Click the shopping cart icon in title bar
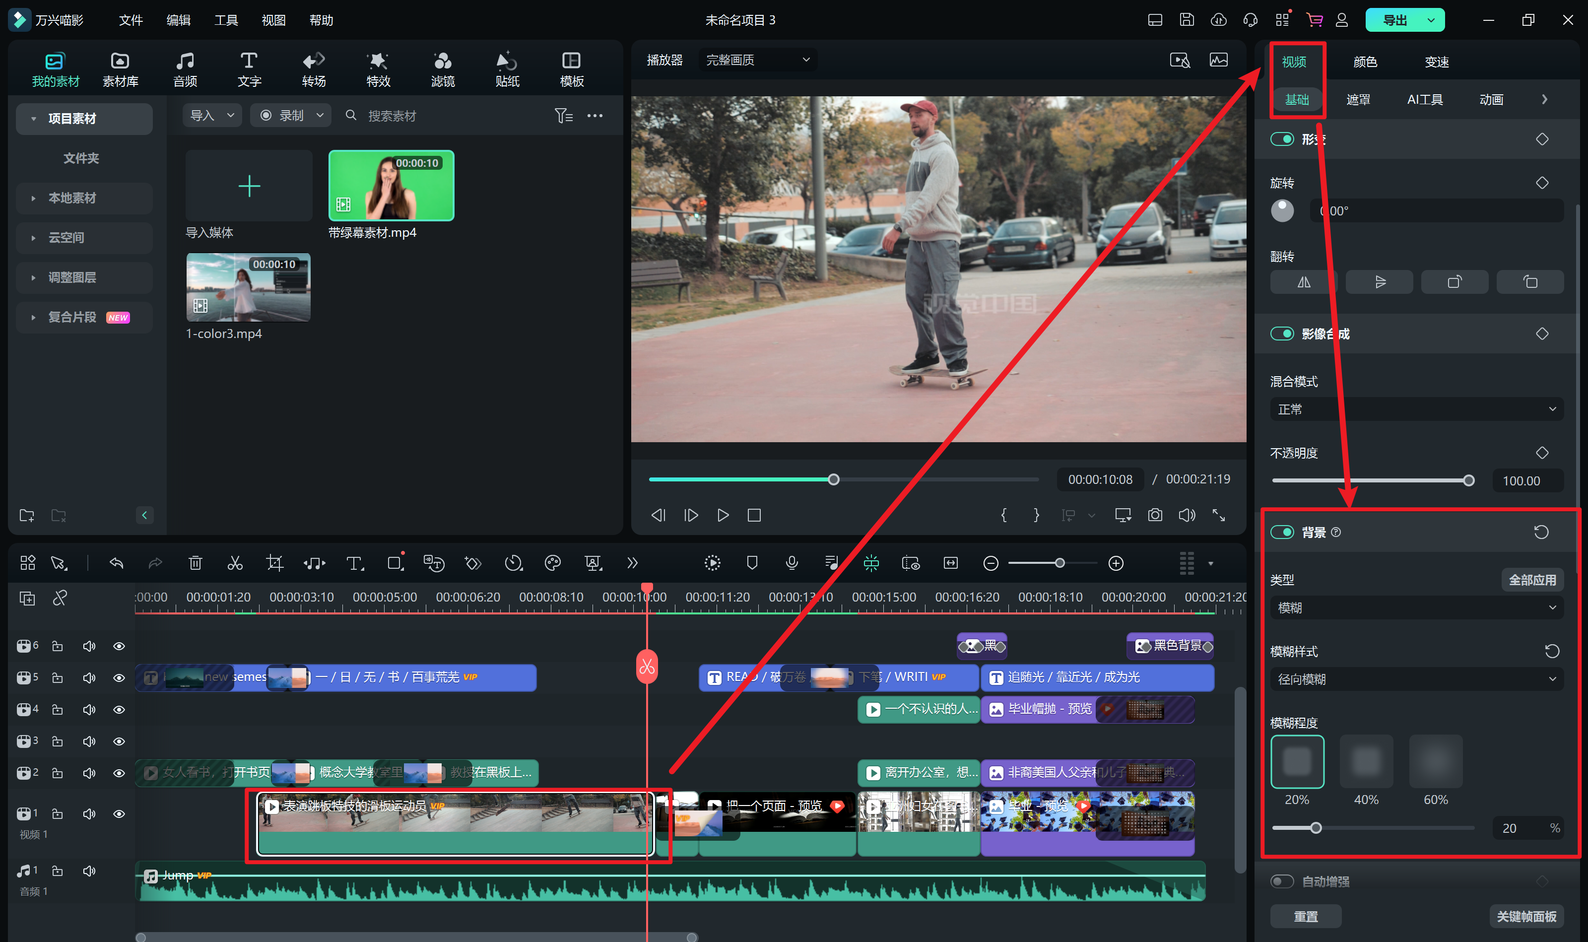 (1314, 20)
